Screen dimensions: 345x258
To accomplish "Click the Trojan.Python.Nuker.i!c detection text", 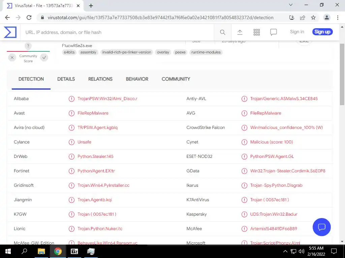I will point(100,228).
